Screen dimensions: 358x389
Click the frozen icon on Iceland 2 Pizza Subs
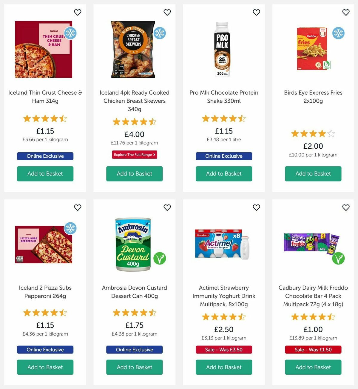coord(70,228)
